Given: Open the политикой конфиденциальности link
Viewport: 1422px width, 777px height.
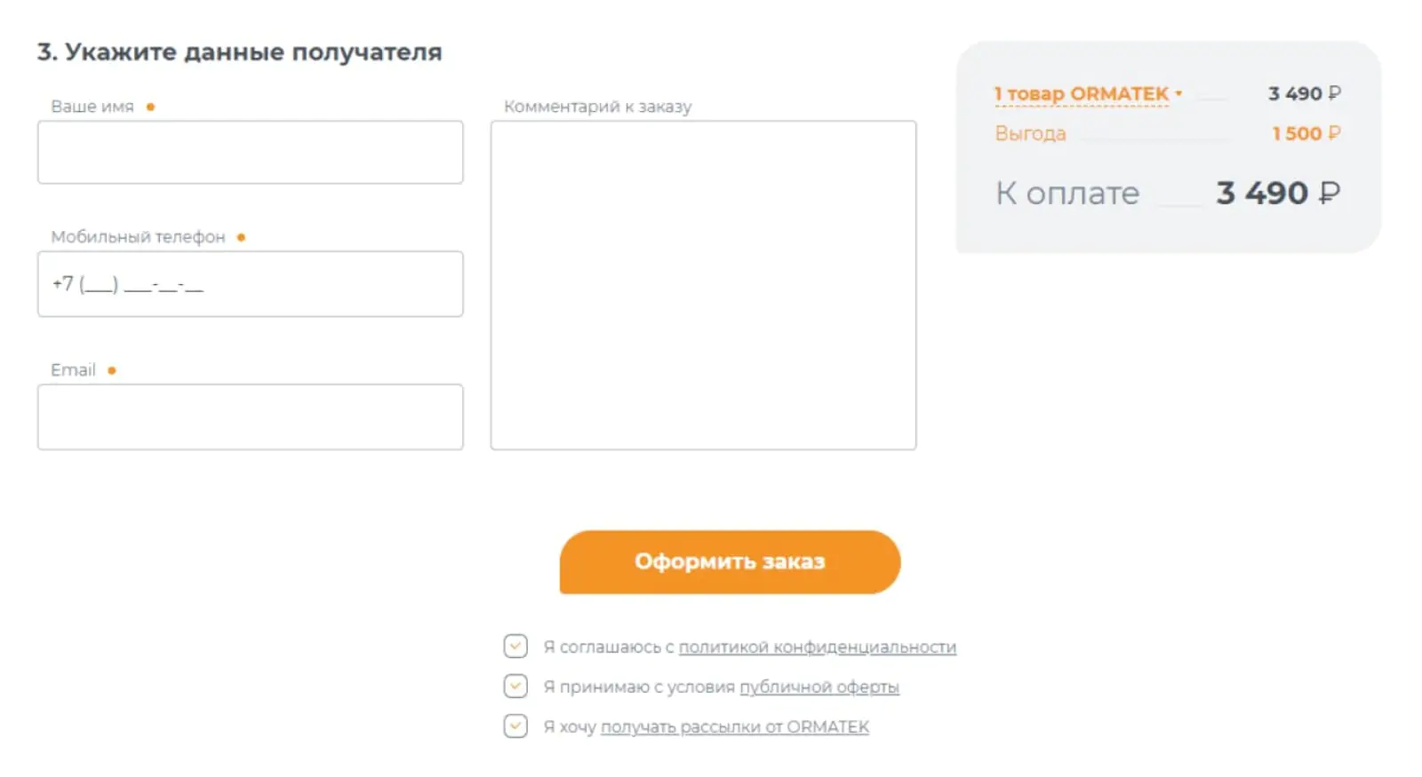Looking at the screenshot, I should (x=818, y=647).
